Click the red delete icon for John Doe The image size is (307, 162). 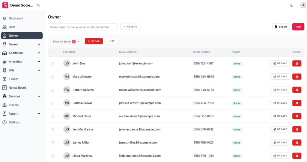tap(297, 63)
